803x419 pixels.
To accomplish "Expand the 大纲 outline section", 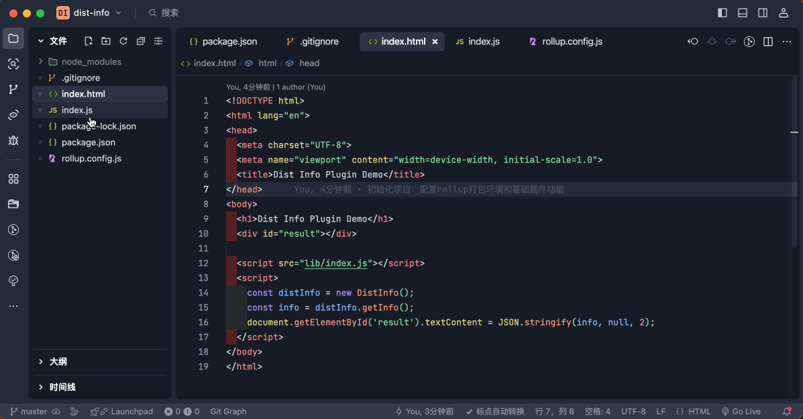I will pos(58,362).
